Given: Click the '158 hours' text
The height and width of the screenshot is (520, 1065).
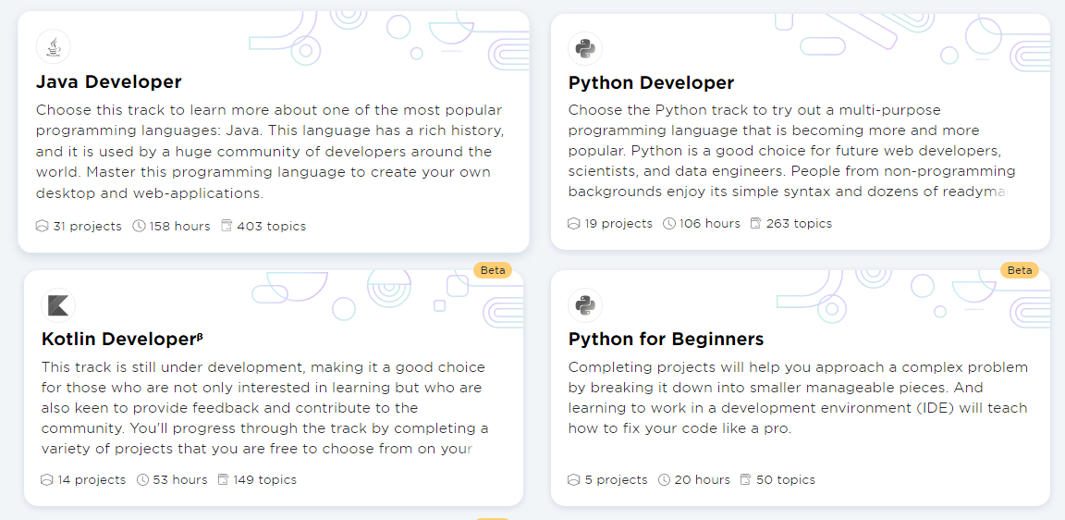Looking at the screenshot, I should [180, 227].
